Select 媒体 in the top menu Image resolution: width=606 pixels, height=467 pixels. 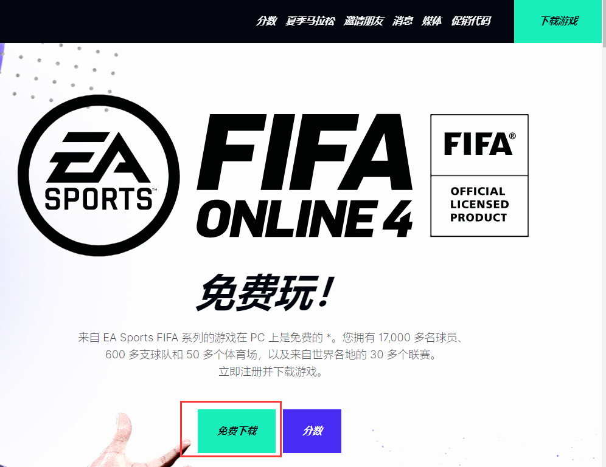(432, 21)
